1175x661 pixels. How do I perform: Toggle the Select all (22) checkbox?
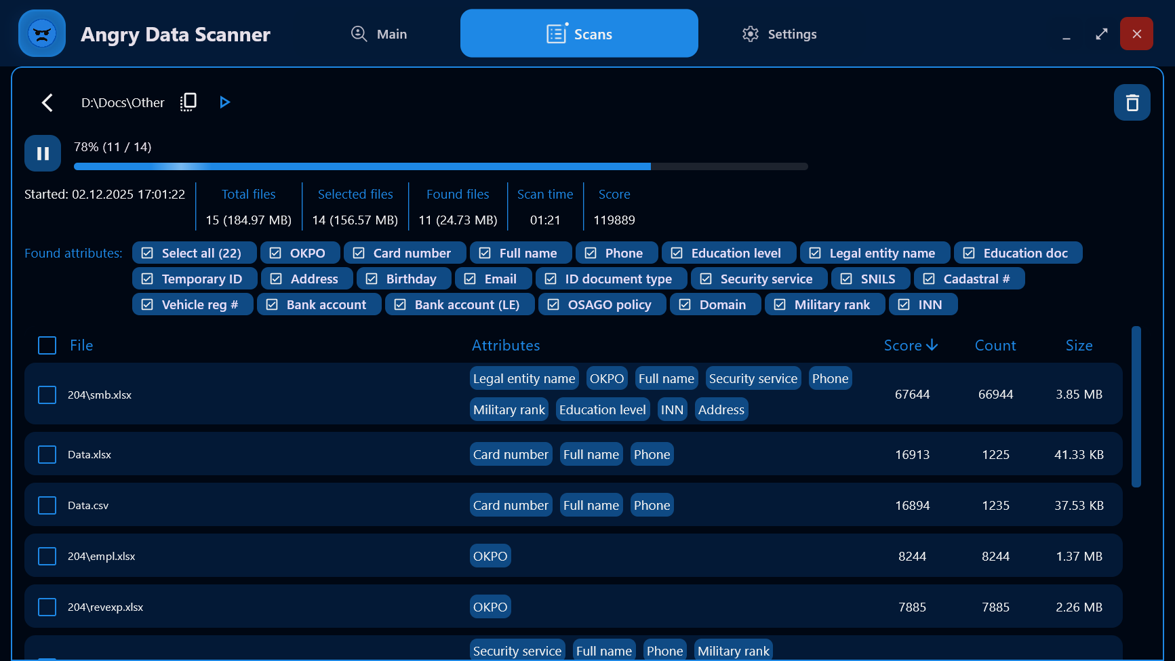click(x=147, y=253)
